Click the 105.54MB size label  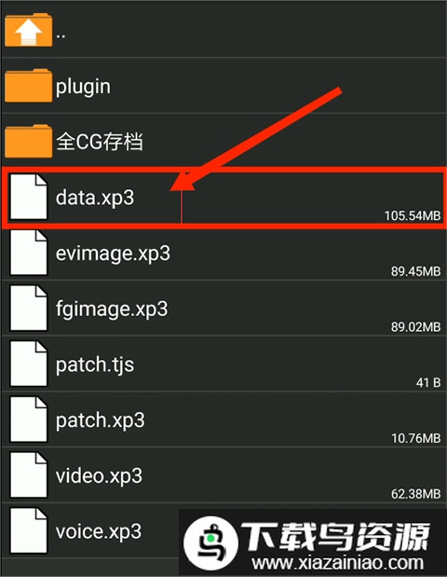click(x=413, y=215)
